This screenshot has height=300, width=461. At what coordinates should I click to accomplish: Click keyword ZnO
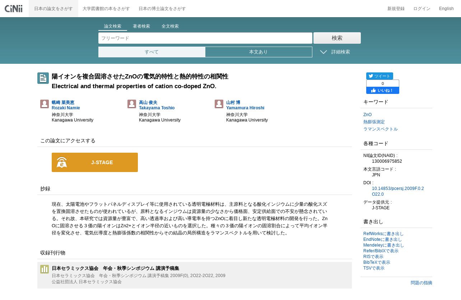[367, 115]
